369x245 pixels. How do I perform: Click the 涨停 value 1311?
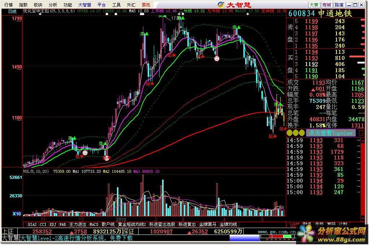(357, 125)
